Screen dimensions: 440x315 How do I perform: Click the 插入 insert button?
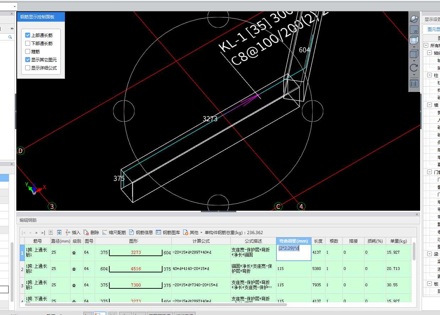pyautogui.click(x=73, y=233)
